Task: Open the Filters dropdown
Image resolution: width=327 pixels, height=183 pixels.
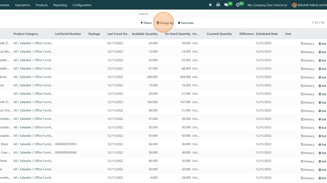Action: point(146,23)
